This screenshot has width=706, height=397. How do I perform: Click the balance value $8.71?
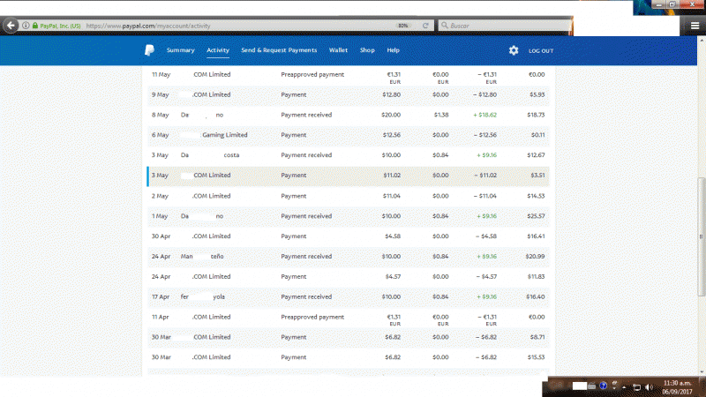(537, 337)
